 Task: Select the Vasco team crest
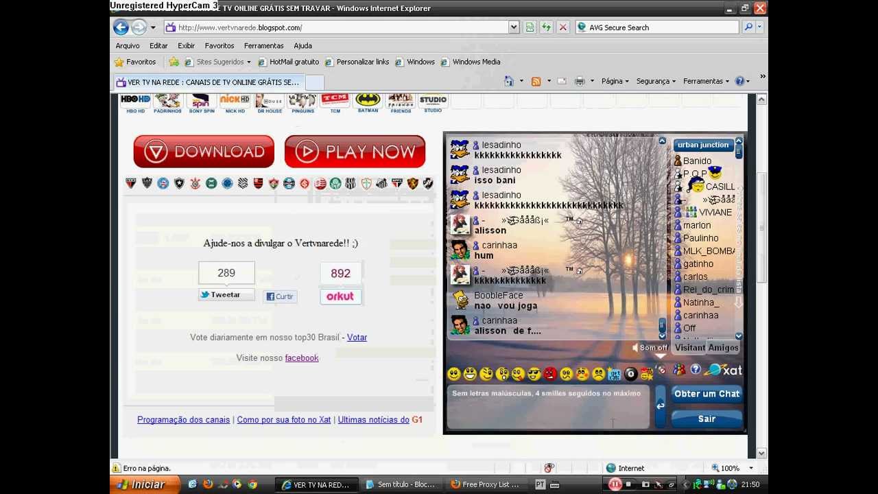(x=428, y=183)
